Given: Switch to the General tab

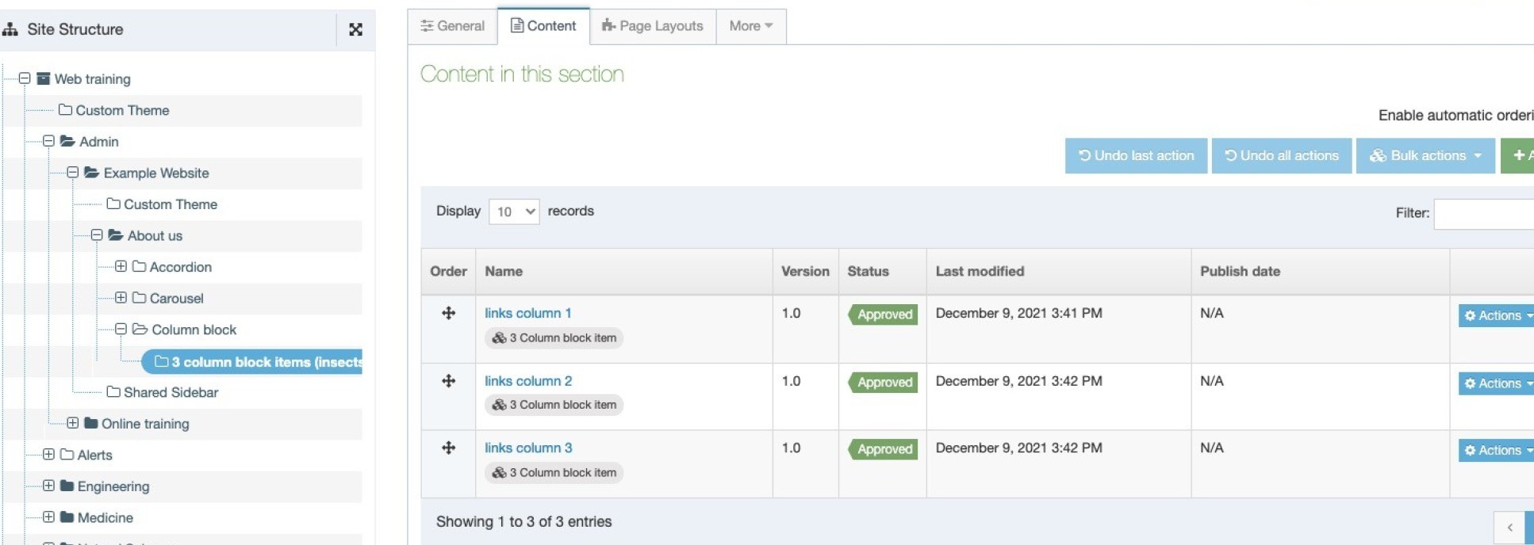Looking at the screenshot, I should pyautogui.click(x=452, y=26).
